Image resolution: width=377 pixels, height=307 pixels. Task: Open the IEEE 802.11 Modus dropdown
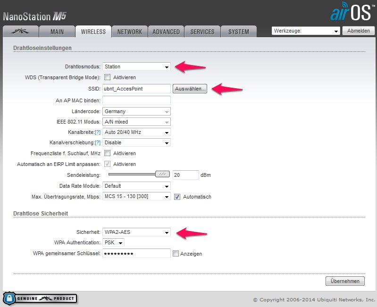point(136,122)
